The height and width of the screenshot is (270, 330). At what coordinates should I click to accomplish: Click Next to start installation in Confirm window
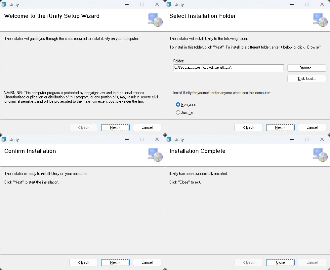[x=115, y=262]
